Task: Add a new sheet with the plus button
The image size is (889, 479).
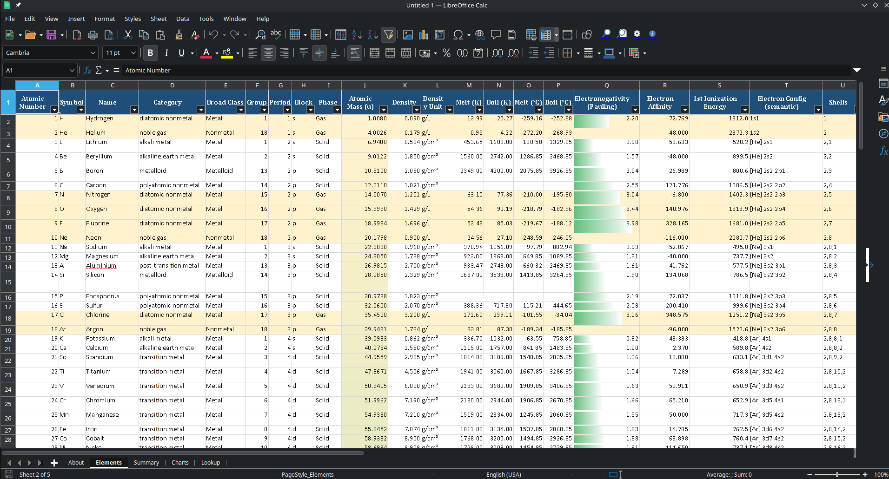Action: click(54, 463)
